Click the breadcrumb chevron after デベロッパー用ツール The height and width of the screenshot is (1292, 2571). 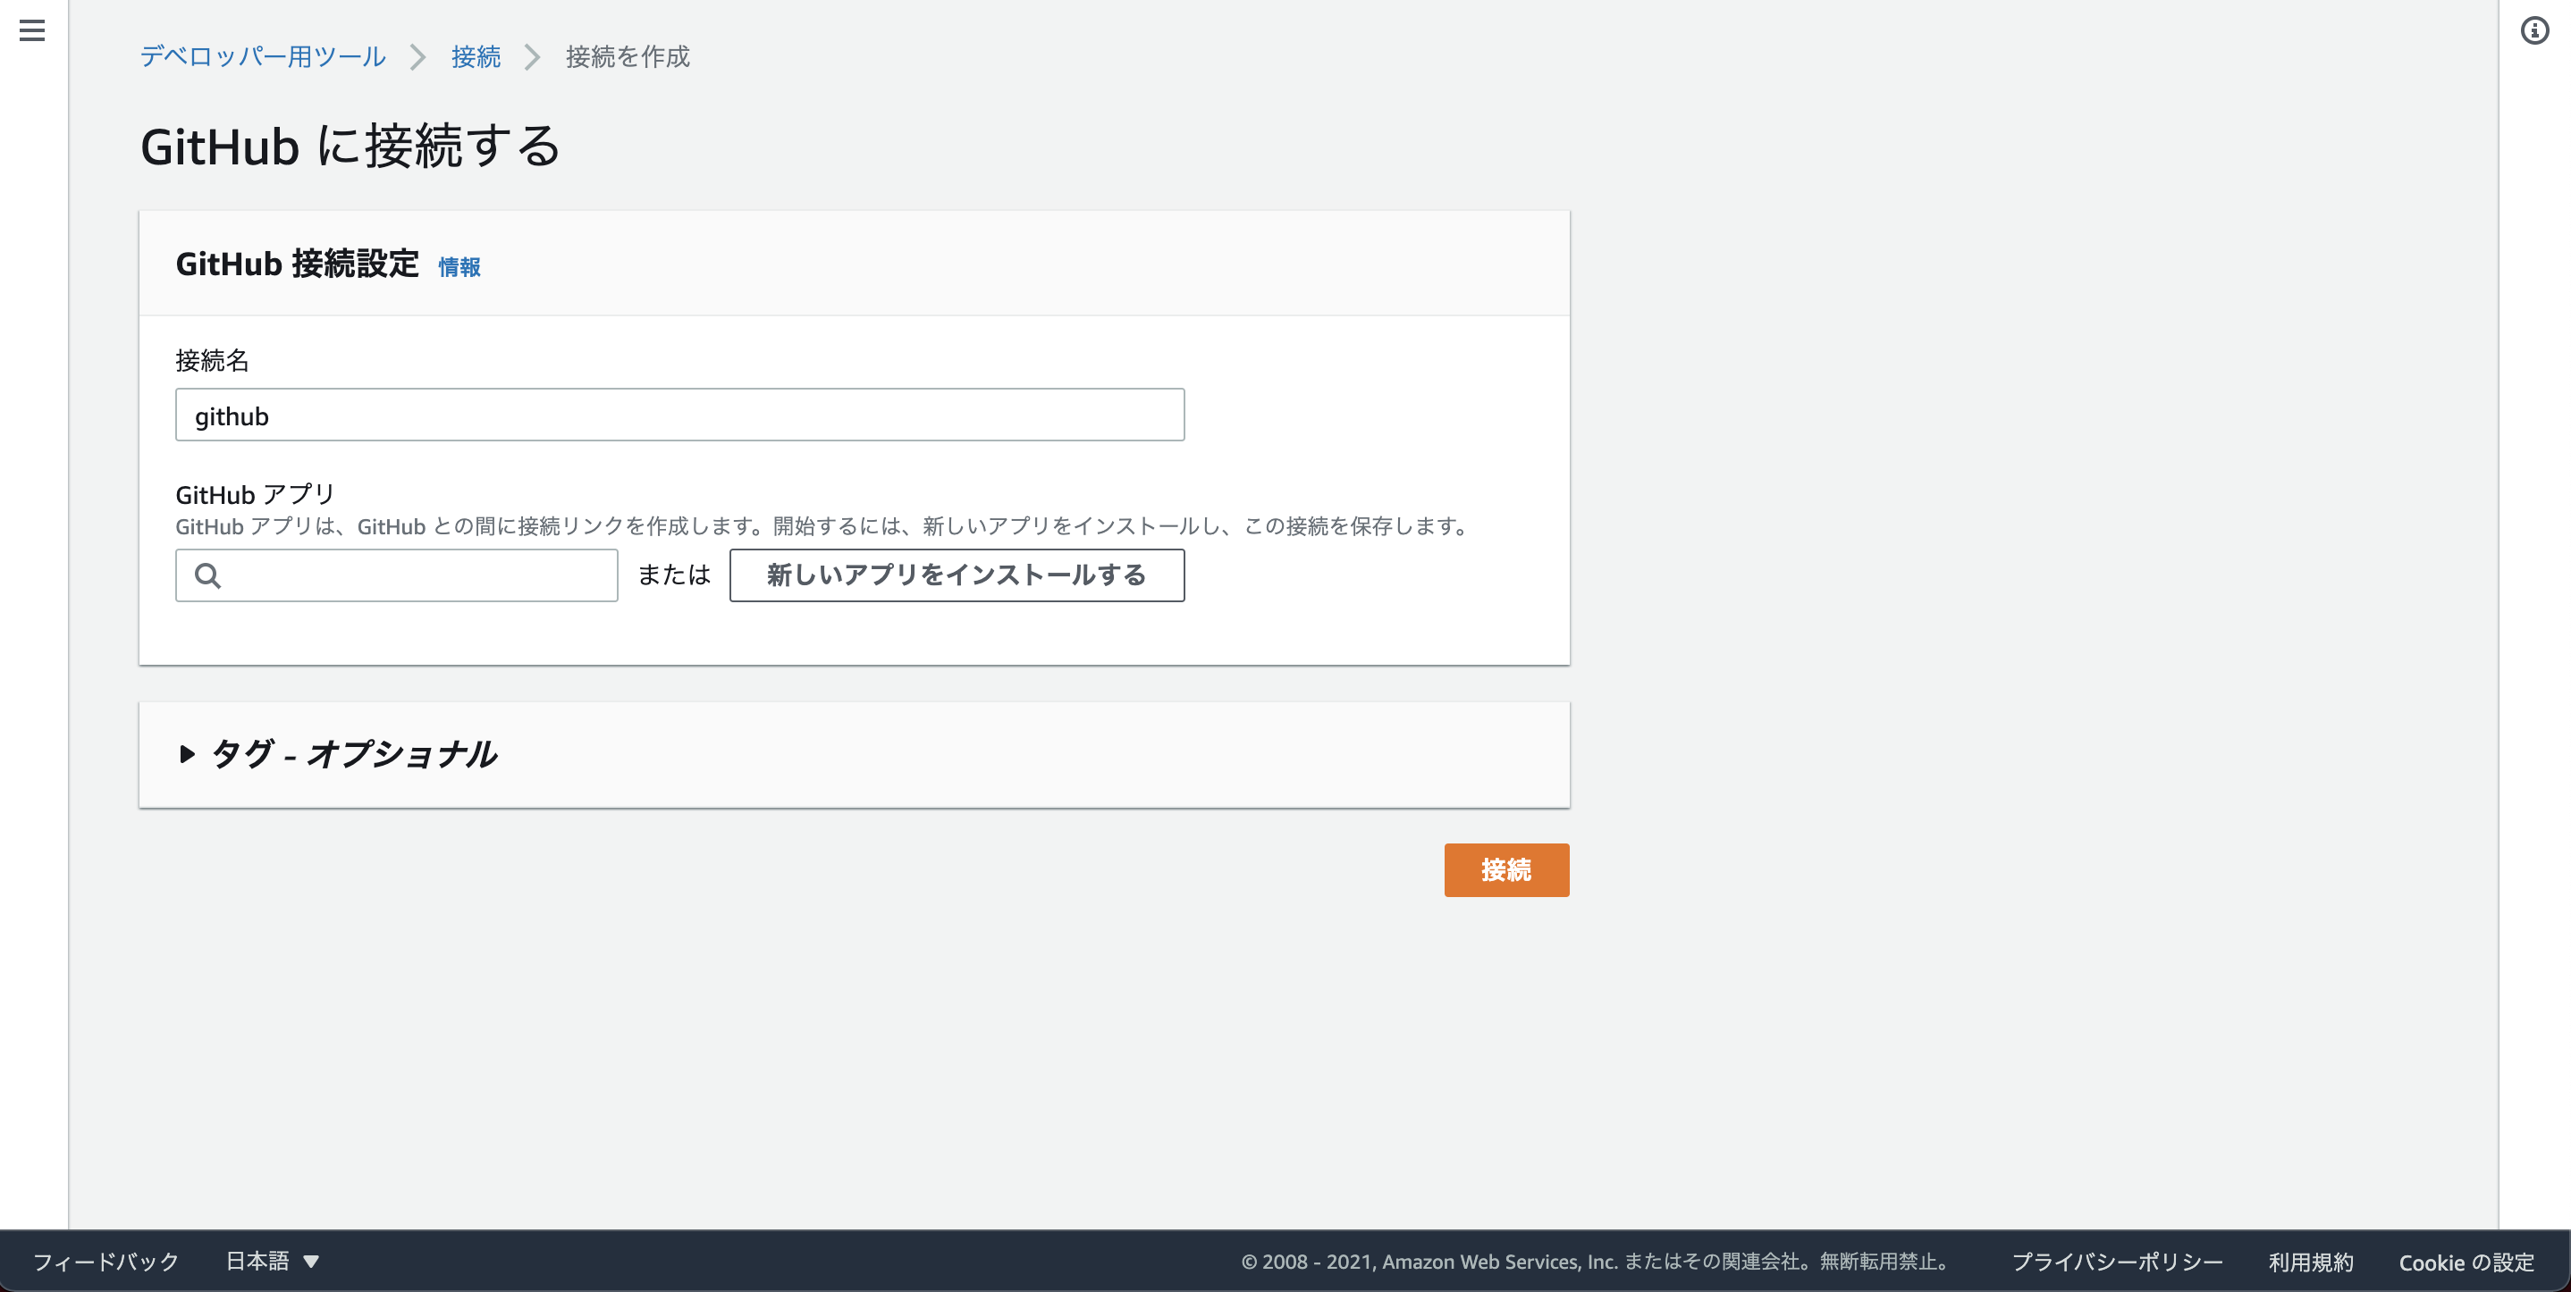(417, 57)
